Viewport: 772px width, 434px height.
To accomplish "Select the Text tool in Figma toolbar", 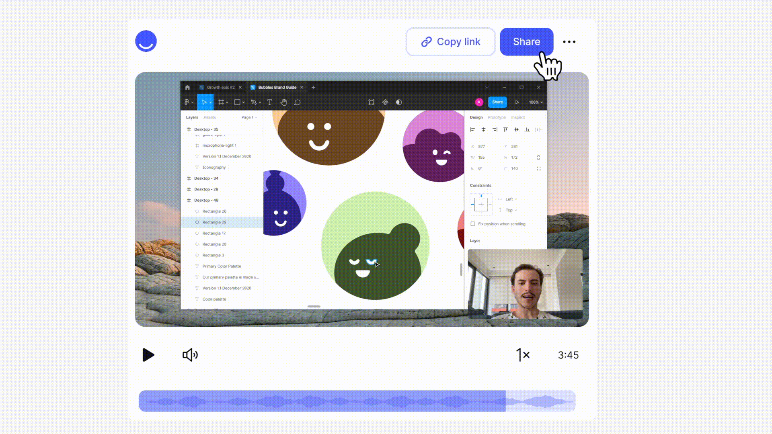I will coord(270,102).
